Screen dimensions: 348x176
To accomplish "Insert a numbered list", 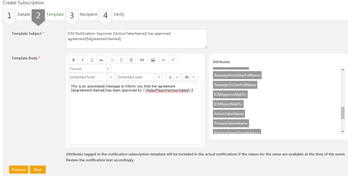I will tap(121, 59).
